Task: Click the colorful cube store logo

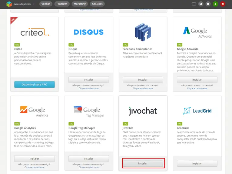Action: (9, 4)
